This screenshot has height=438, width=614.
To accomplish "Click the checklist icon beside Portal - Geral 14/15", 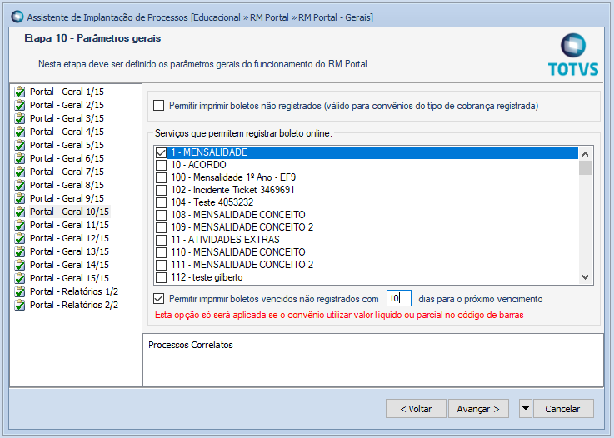I will [x=20, y=265].
